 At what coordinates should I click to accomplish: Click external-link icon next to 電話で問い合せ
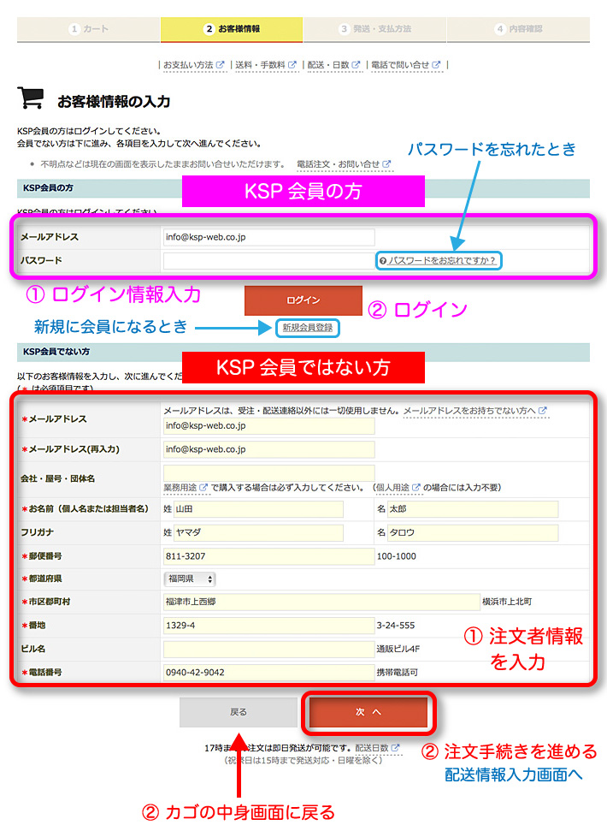[x=436, y=64]
